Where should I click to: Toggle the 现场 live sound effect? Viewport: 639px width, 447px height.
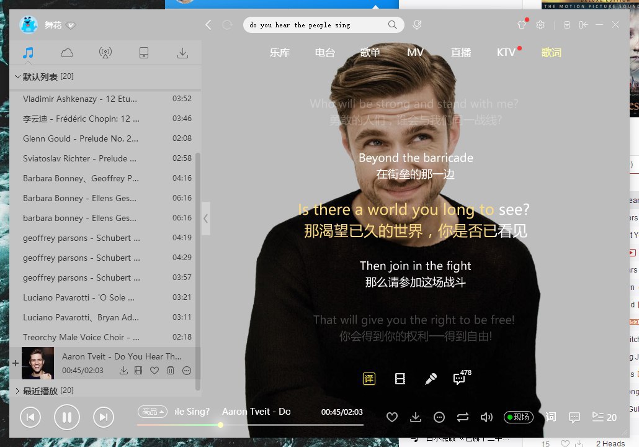click(518, 417)
